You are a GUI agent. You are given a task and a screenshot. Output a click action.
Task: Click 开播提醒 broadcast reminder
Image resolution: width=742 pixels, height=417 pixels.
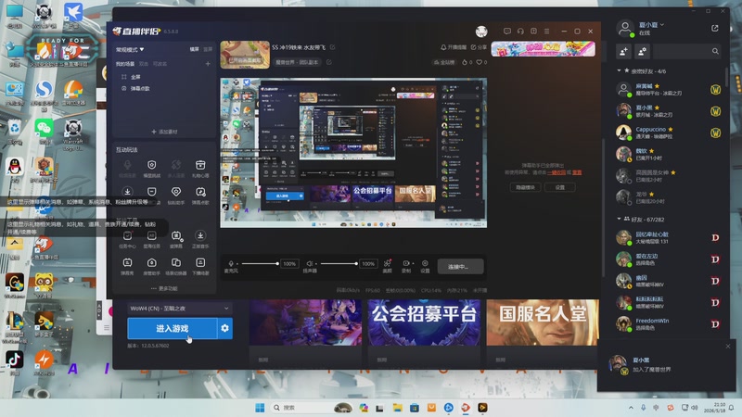click(454, 47)
